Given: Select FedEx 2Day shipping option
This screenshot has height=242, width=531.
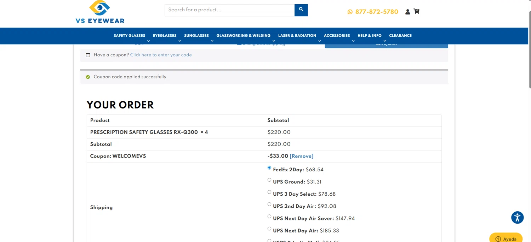Looking at the screenshot, I should pos(269,168).
